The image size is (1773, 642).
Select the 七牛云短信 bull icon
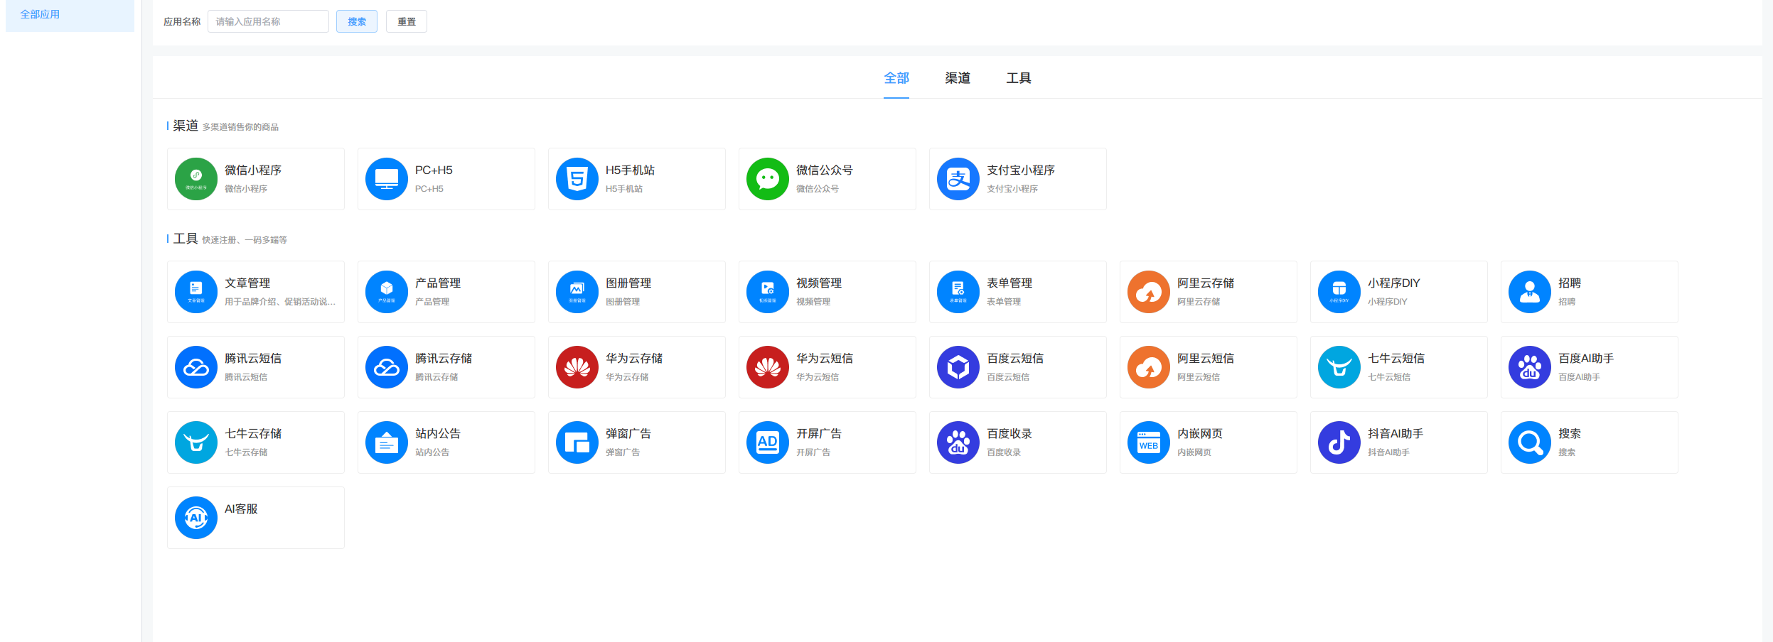pyautogui.click(x=1339, y=367)
